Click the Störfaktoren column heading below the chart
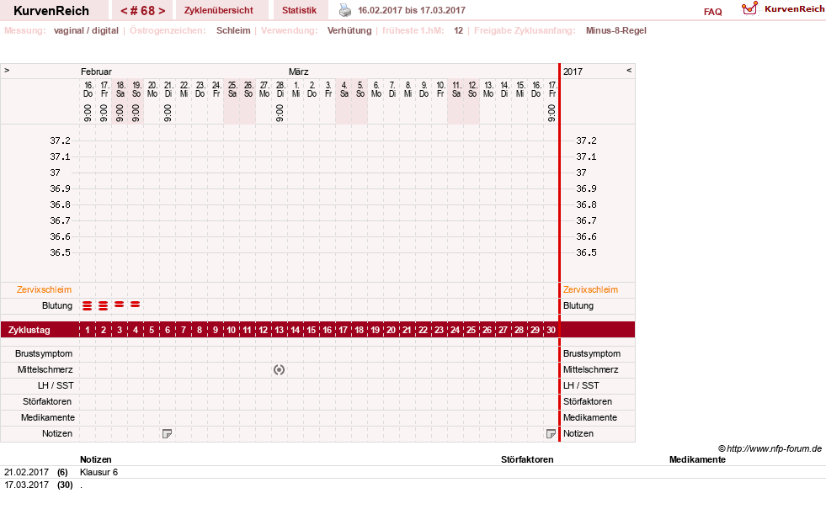Viewport: 826px width, 509px height. [527, 459]
